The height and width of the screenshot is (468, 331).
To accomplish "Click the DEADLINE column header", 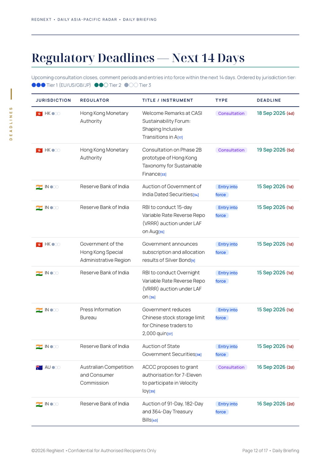I will tap(269, 100).
